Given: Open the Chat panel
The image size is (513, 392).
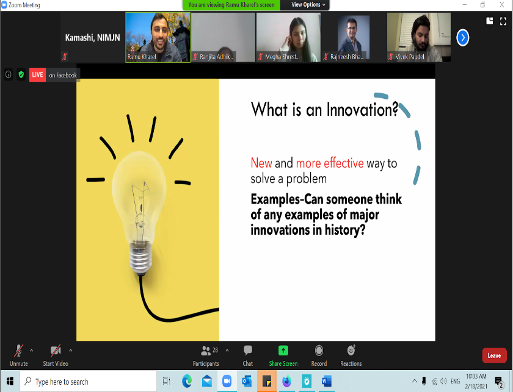Looking at the screenshot, I should point(247,355).
